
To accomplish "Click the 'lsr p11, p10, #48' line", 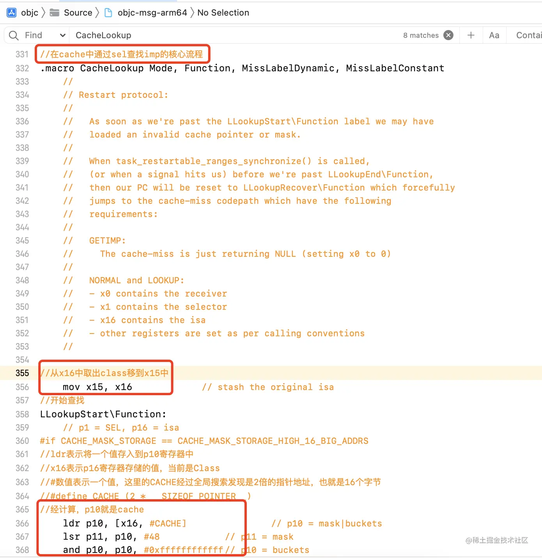I will pos(111,537).
